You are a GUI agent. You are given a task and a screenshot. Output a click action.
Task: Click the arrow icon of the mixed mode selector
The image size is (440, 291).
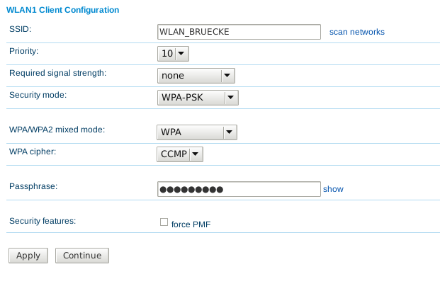230,132
